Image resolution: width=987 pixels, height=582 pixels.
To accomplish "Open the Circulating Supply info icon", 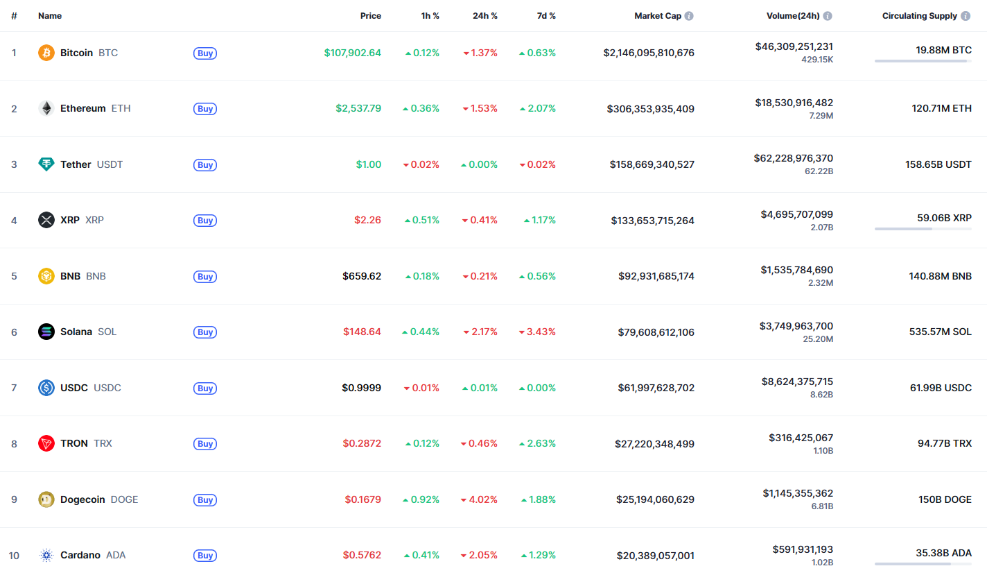I will coord(966,16).
